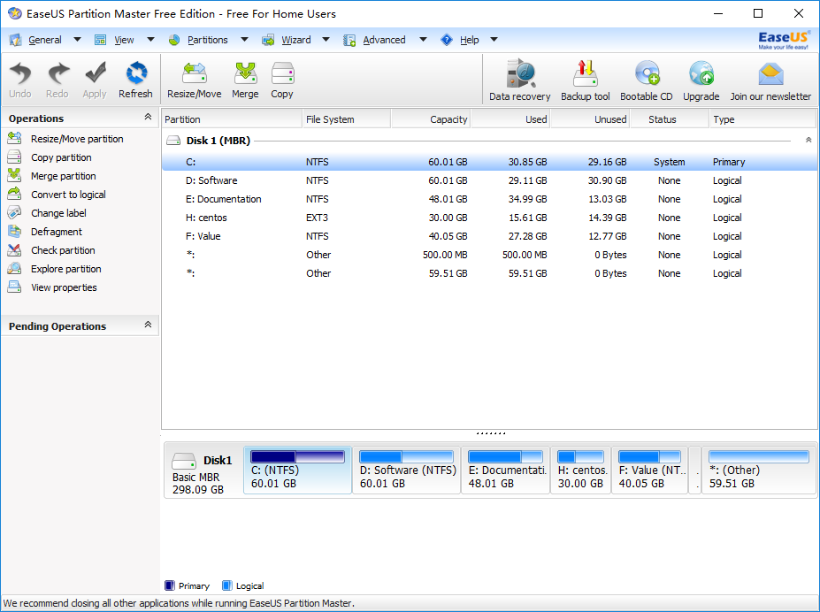Expand the General dropdown arrow
The width and height of the screenshot is (820, 612).
click(77, 40)
